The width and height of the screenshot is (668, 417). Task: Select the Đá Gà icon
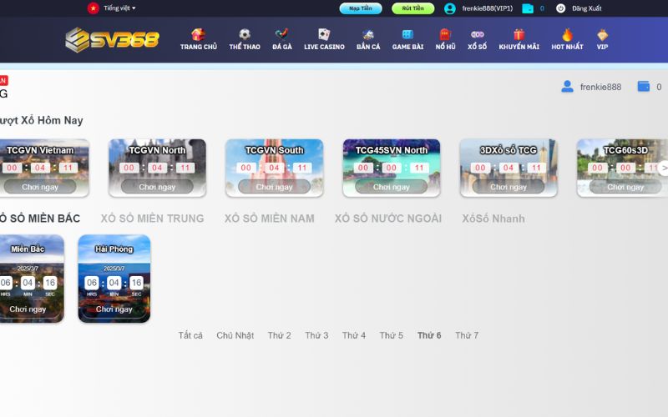[282, 35]
